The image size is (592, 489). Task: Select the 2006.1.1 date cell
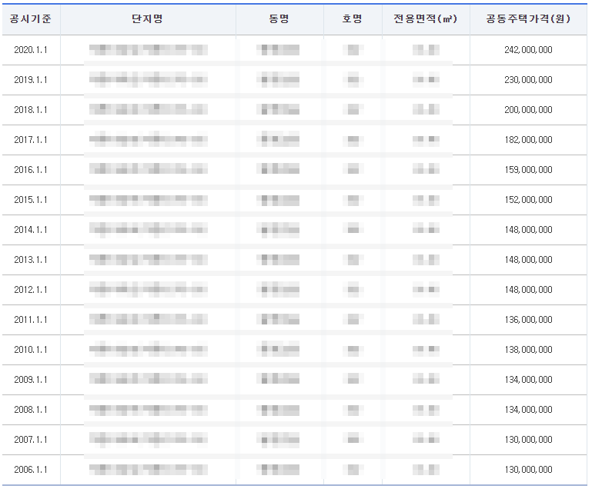pyautogui.click(x=31, y=470)
